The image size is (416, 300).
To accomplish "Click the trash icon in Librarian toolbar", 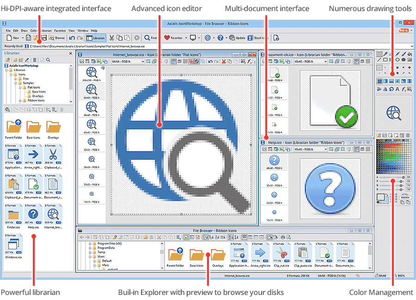I will [x=35, y=60].
